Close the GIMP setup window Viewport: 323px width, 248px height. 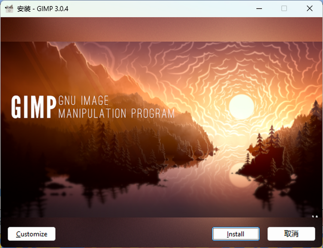(309, 9)
